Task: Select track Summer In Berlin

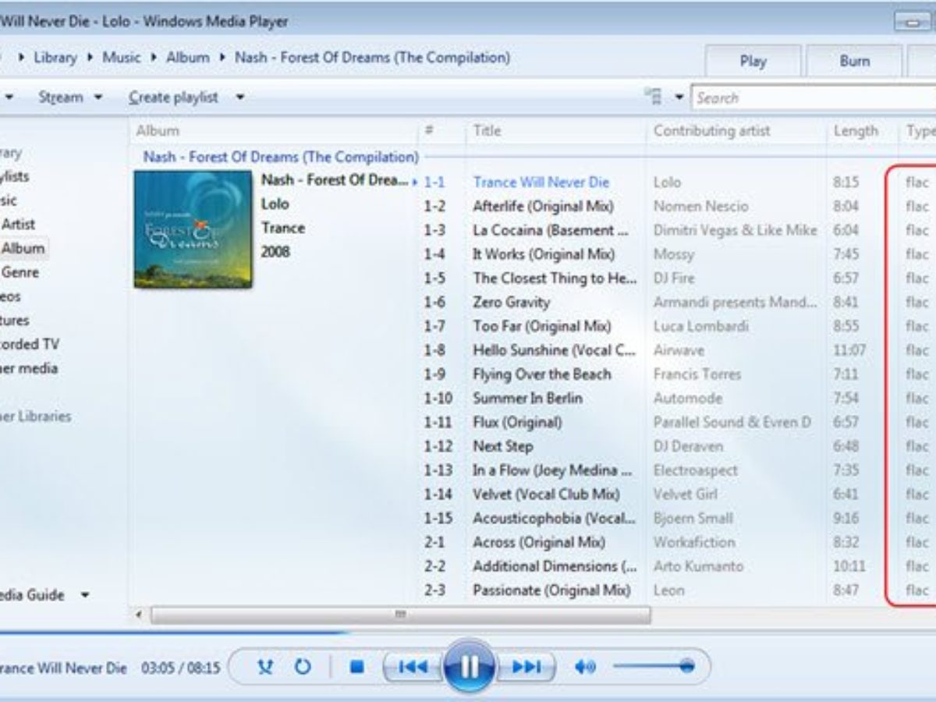Action: [527, 398]
